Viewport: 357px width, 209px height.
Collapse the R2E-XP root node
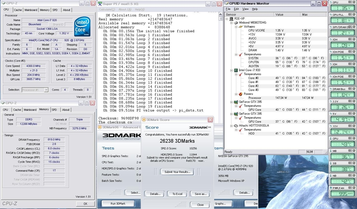(x=227, y=19)
